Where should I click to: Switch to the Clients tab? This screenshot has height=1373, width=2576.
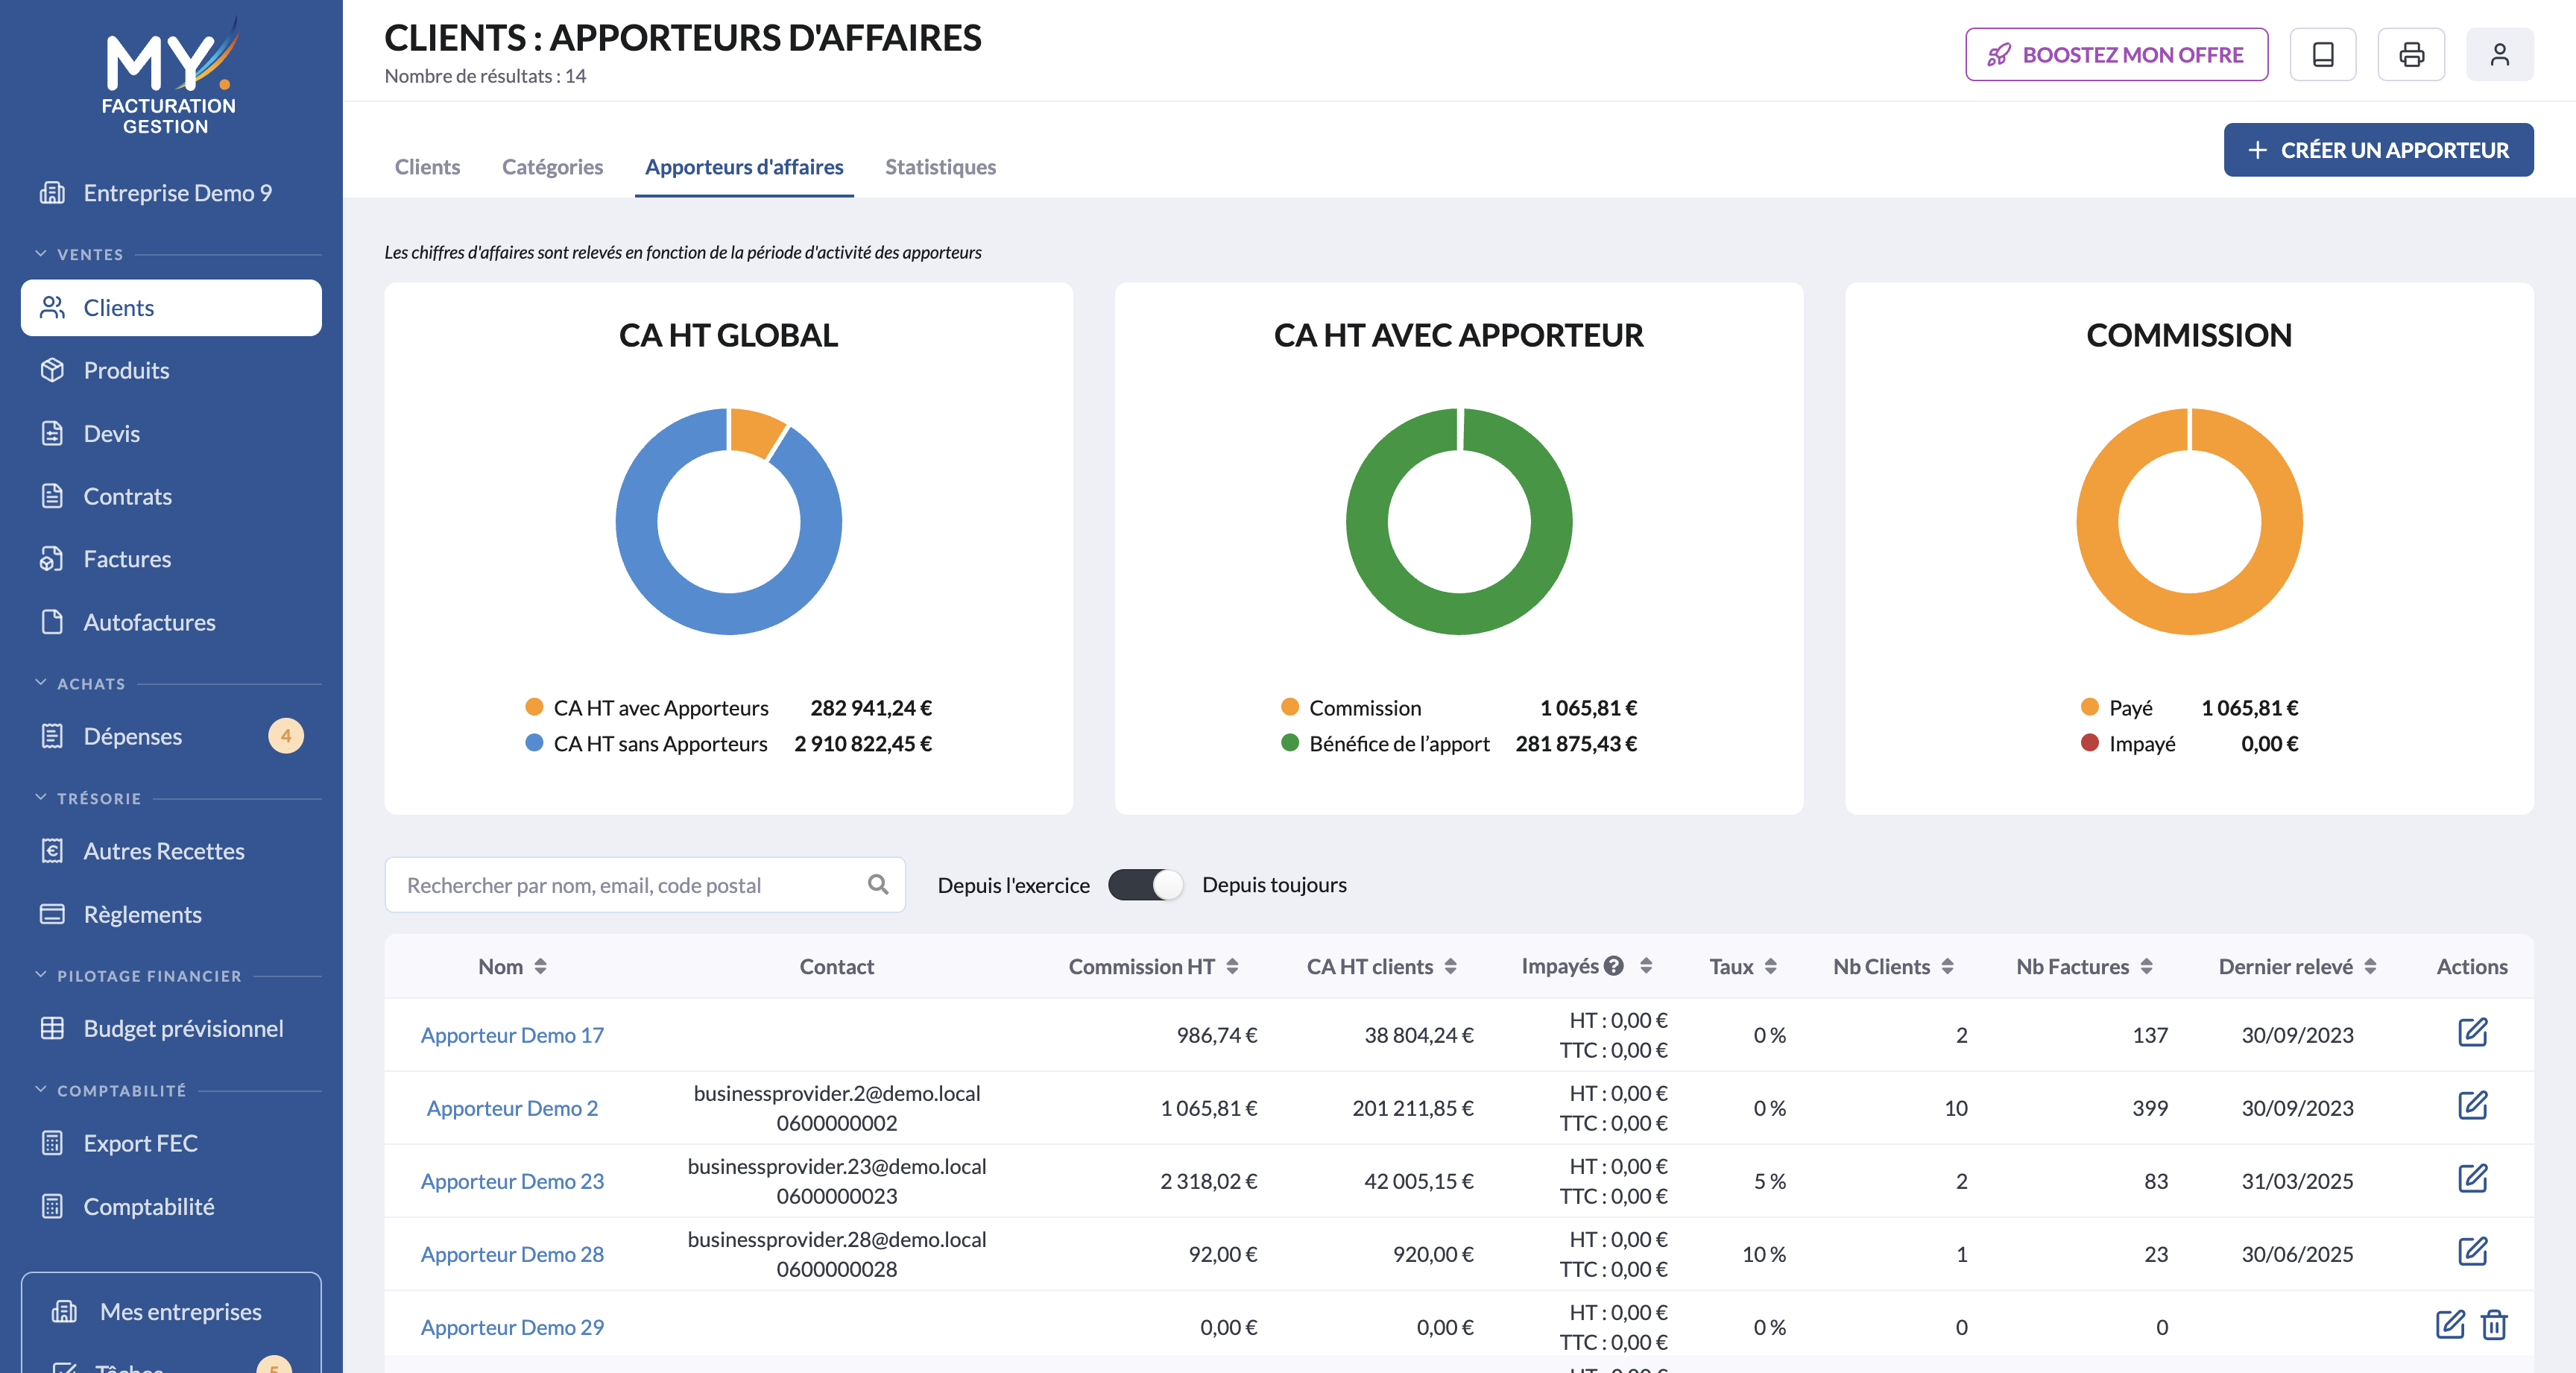click(427, 167)
